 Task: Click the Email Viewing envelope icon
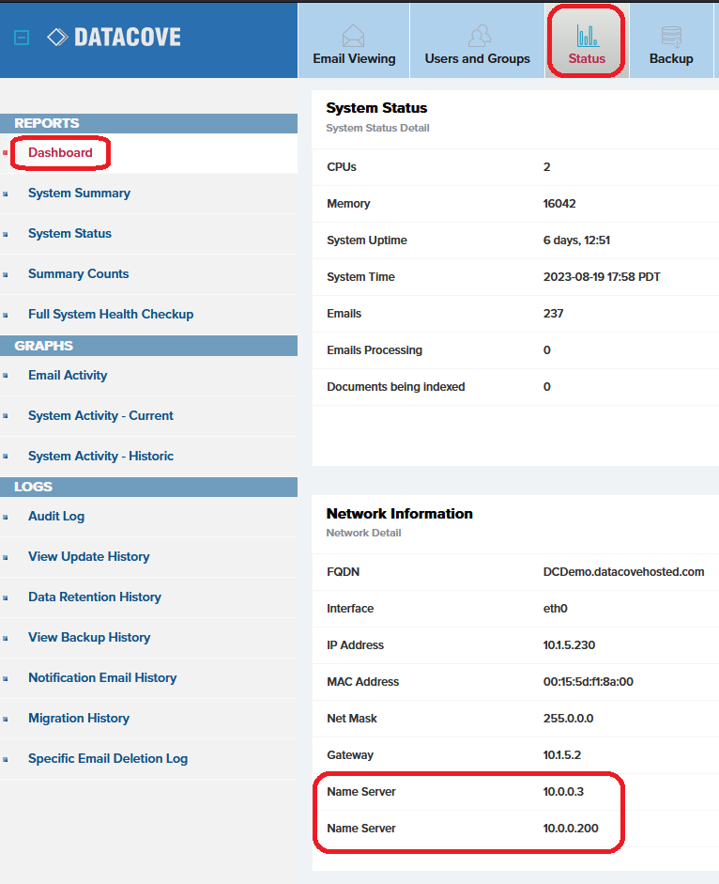(x=353, y=36)
